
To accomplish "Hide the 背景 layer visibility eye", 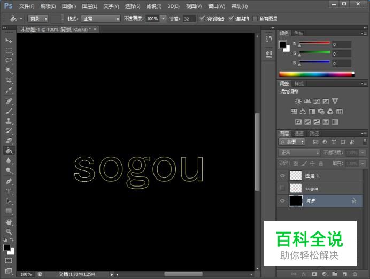I will 282,201.
